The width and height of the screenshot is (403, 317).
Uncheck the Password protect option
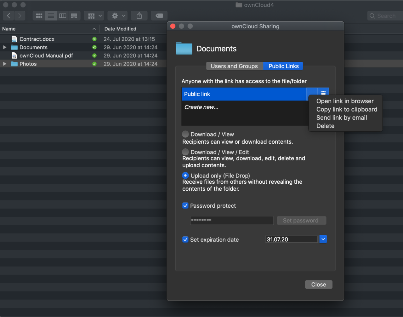185,205
